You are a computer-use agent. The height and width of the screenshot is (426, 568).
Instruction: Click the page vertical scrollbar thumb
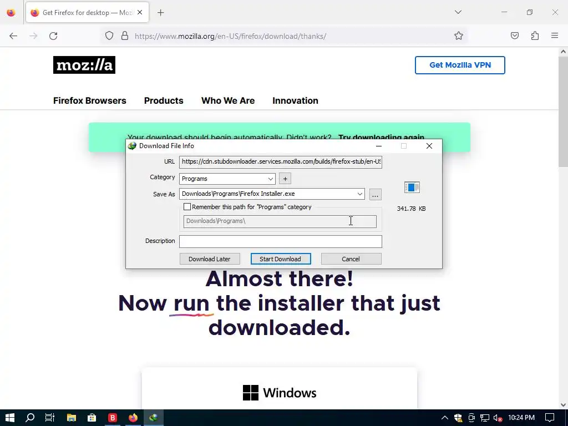tap(563, 112)
